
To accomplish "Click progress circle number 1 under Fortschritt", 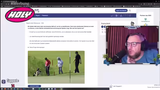I will tap(102, 27).
